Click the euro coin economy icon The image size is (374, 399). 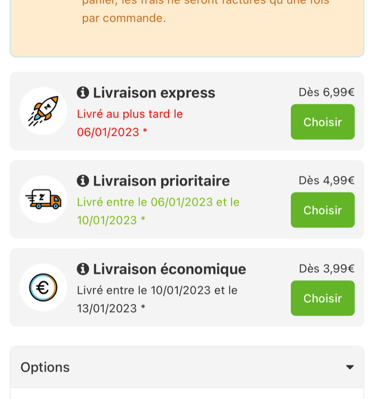(43, 288)
